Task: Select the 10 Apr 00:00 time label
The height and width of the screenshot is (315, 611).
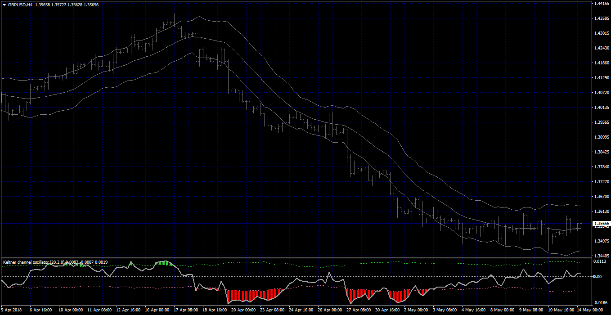Action: pyautogui.click(x=70, y=310)
